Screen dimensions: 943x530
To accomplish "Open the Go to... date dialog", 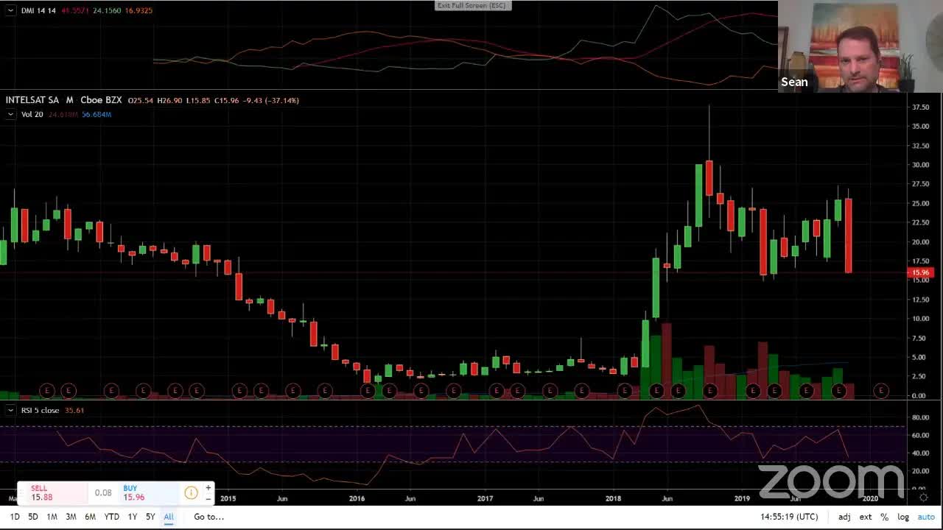I will pyautogui.click(x=208, y=517).
